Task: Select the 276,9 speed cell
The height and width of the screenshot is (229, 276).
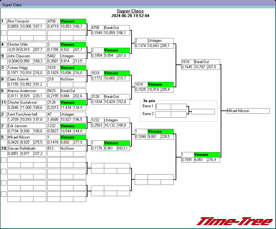Action: [x=213, y=160]
